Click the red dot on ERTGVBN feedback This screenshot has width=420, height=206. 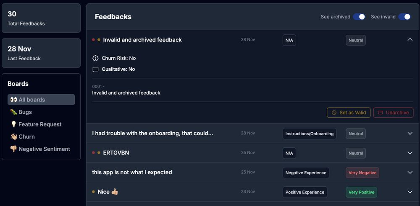point(94,153)
